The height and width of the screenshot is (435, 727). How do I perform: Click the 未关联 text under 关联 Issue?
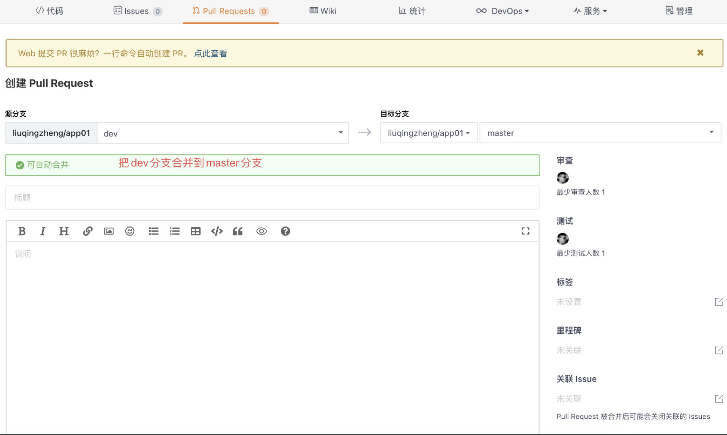point(569,398)
